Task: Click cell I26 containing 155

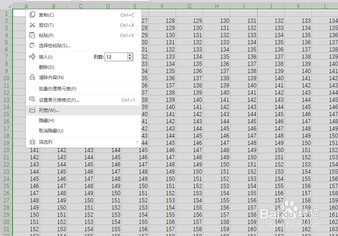Action: [x=244, y=193]
